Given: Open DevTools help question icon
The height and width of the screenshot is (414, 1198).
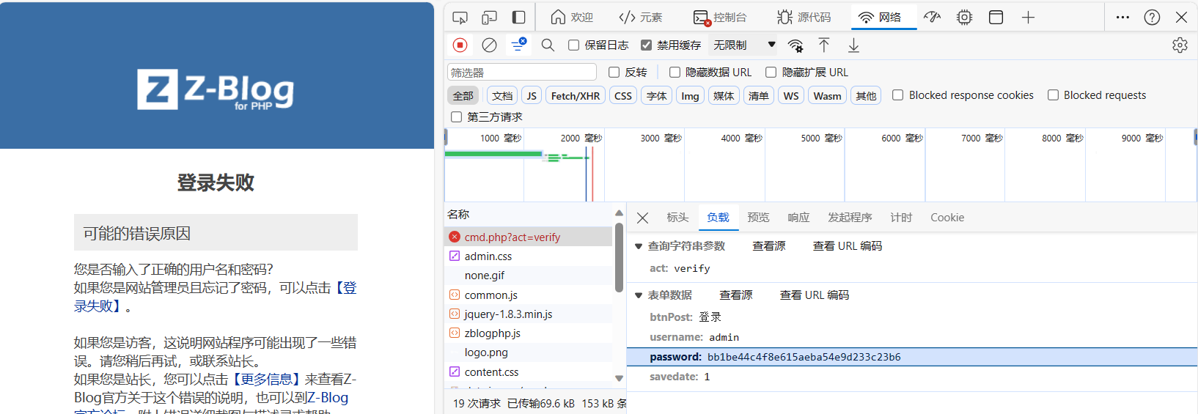Looking at the screenshot, I should [x=1152, y=17].
